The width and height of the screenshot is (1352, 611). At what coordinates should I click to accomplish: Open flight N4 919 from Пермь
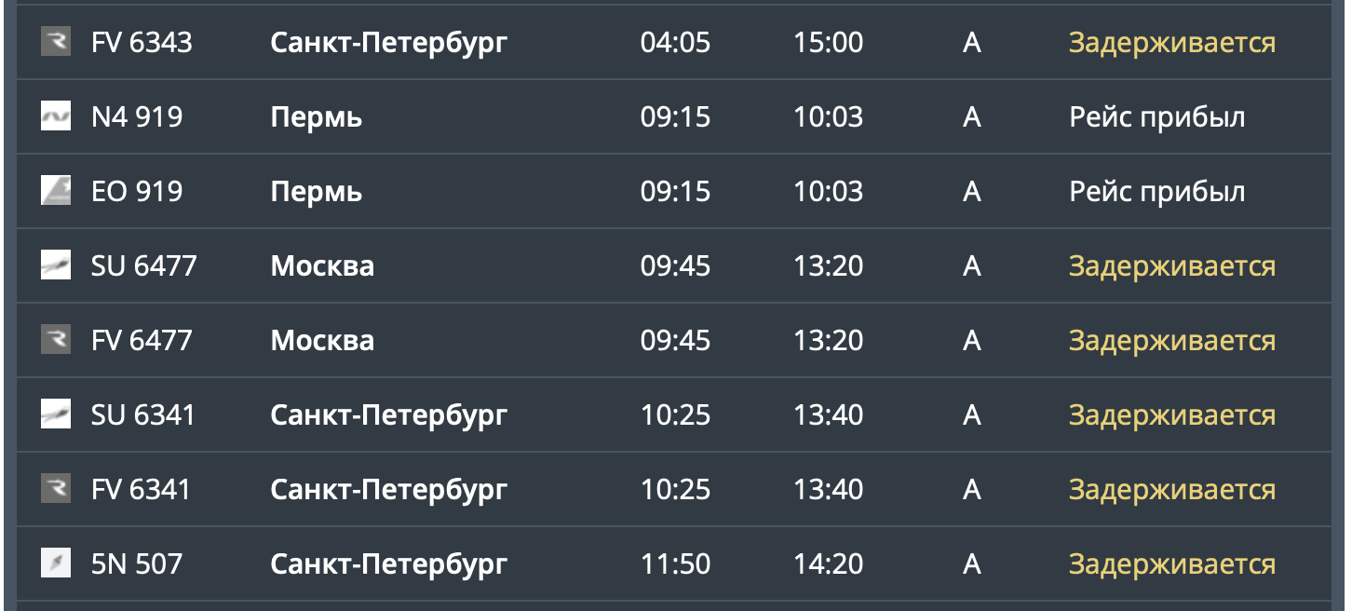pos(674,116)
